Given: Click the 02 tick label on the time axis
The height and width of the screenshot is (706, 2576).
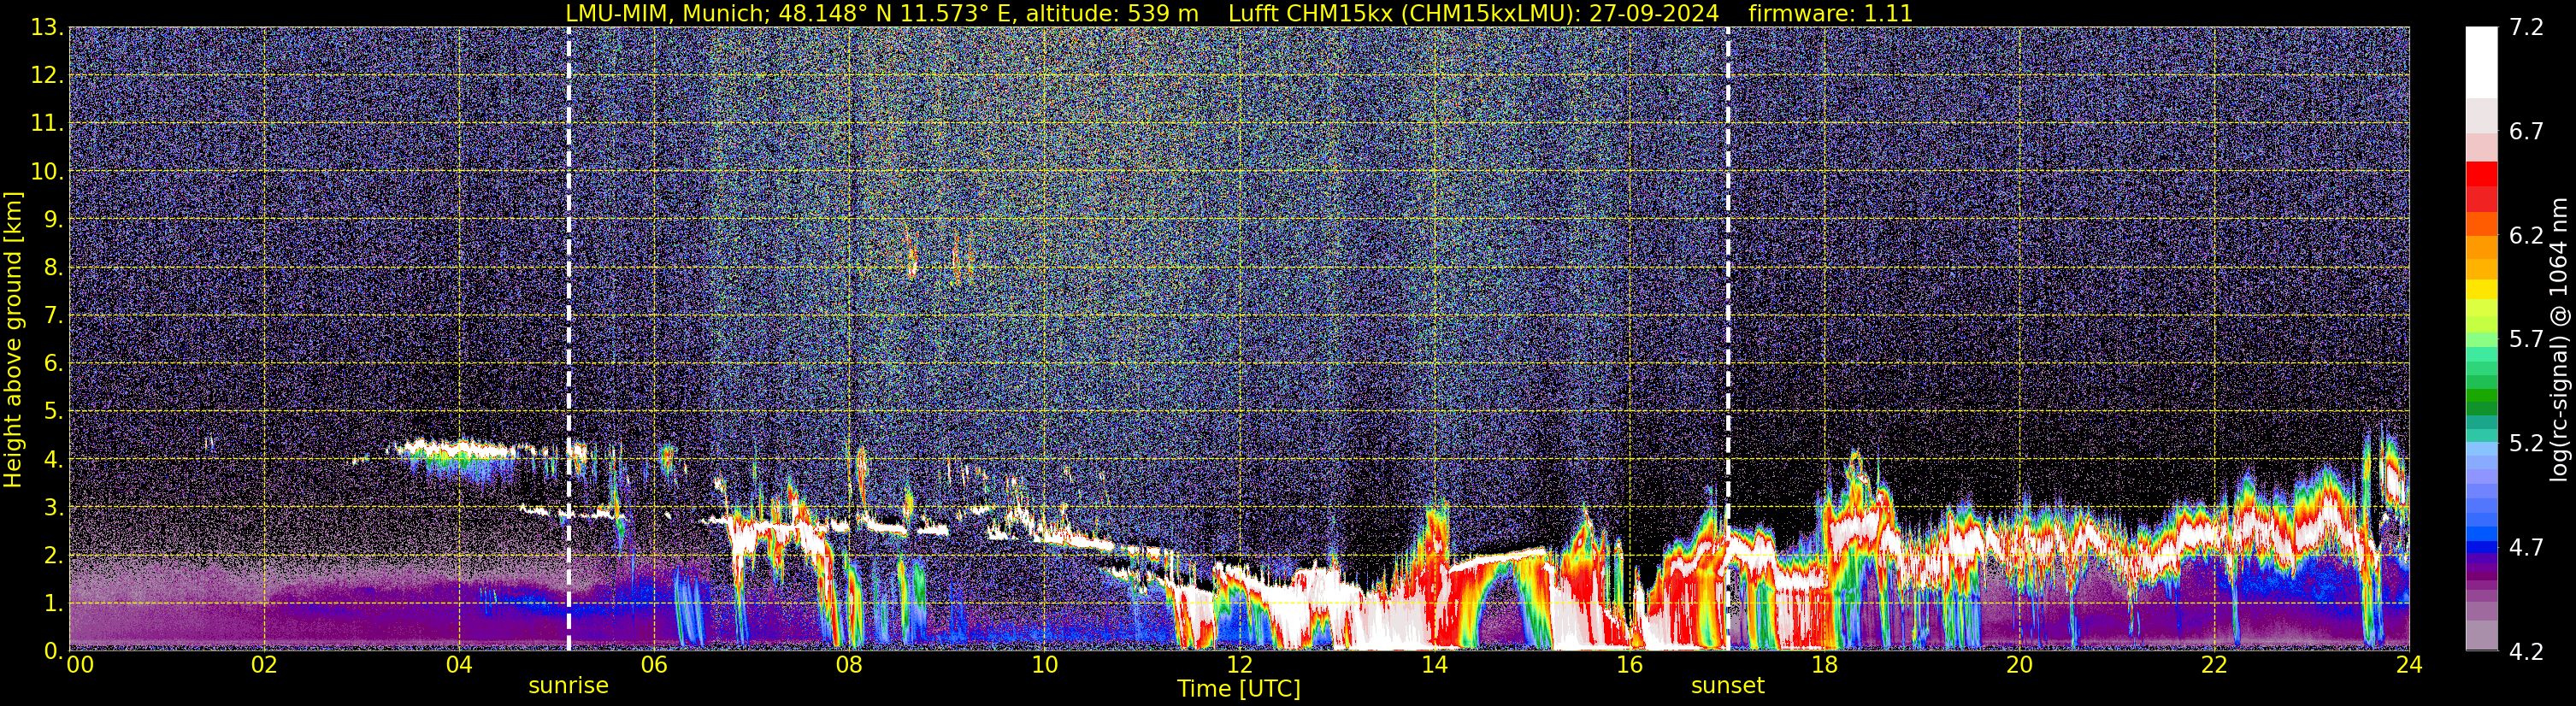Looking at the screenshot, I should coord(264,665).
